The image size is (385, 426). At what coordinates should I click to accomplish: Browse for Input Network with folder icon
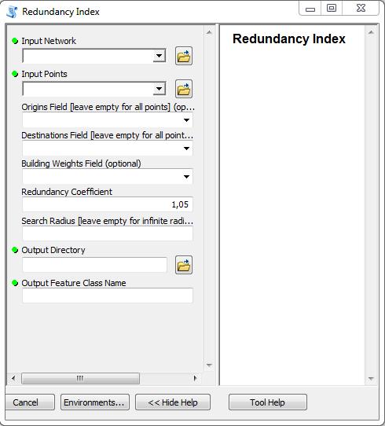(184, 57)
